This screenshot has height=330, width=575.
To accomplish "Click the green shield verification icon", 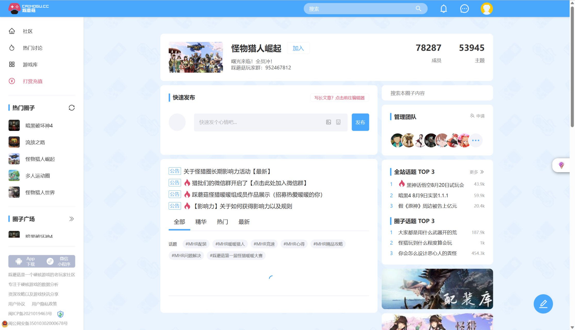I will tap(60, 314).
